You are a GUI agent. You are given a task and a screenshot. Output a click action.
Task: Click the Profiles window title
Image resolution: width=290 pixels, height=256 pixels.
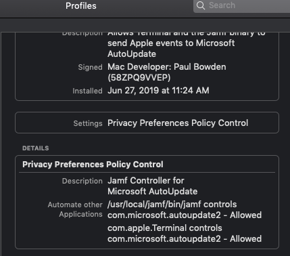tap(81, 6)
